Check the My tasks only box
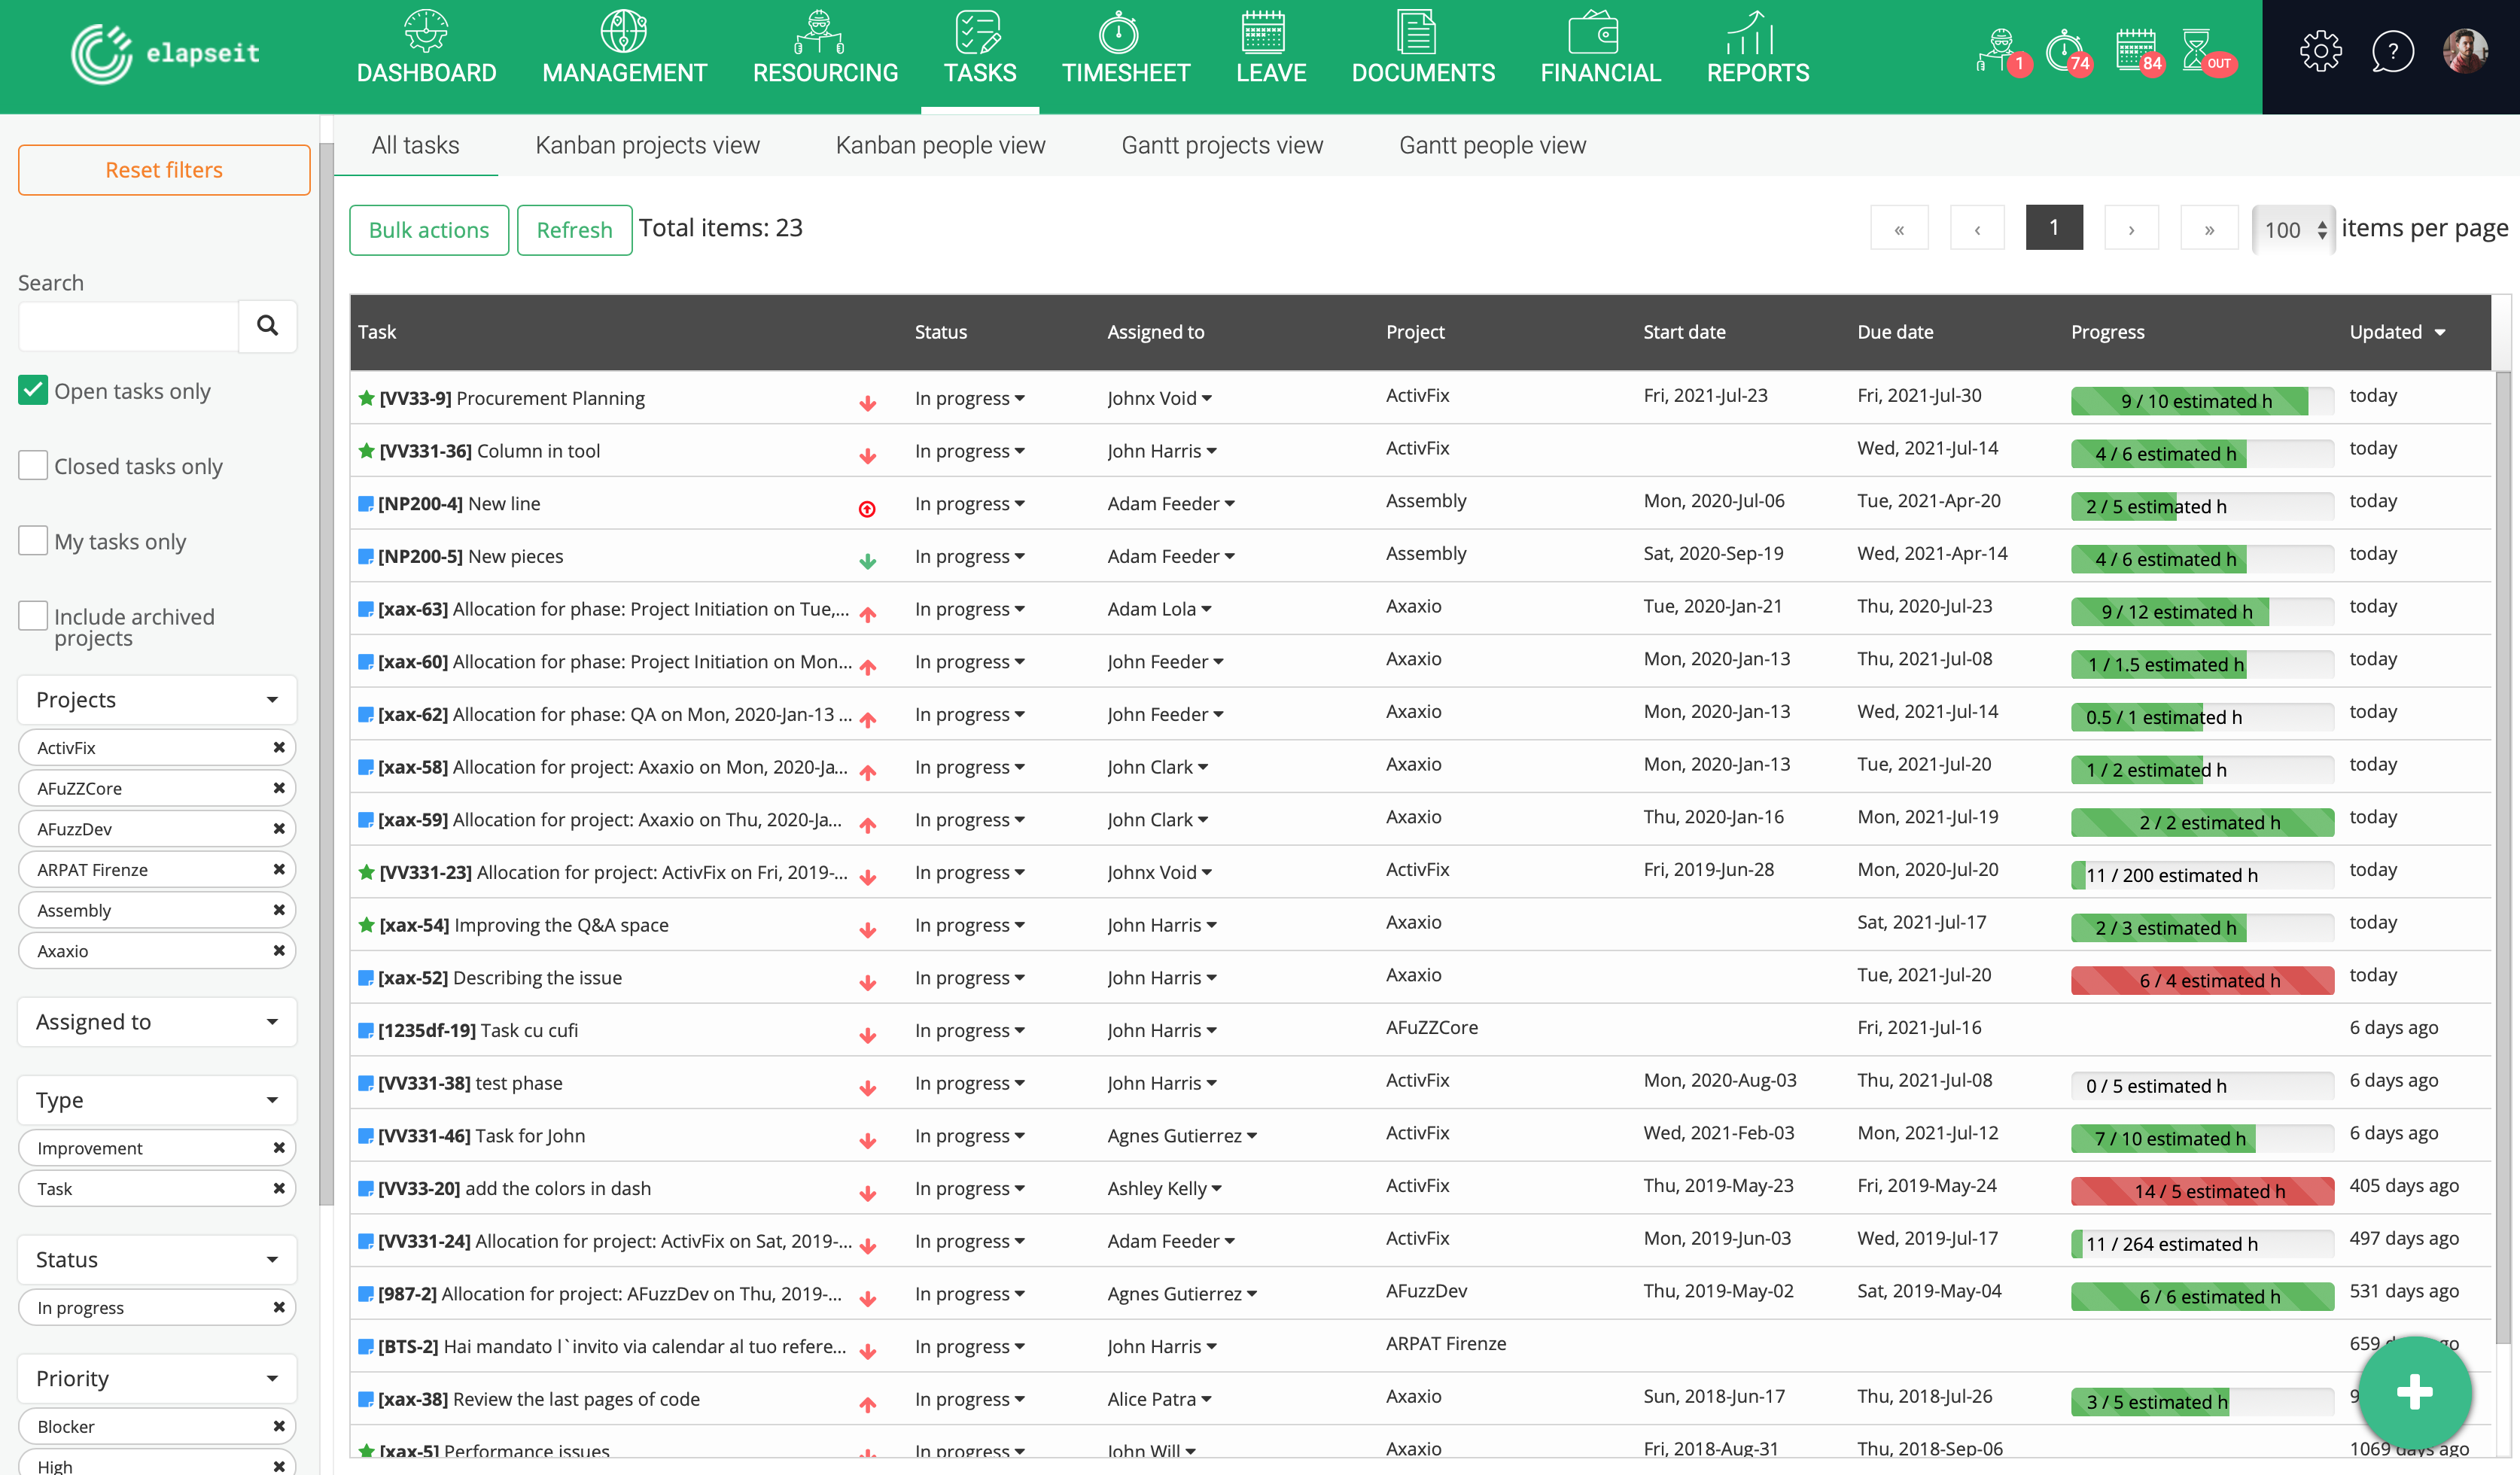The width and height of the screenshot is (2520, 1475). 33,541
